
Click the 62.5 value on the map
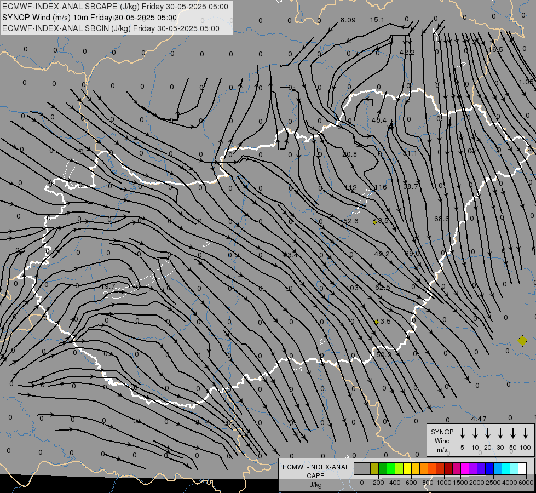[x=383, y=287]
